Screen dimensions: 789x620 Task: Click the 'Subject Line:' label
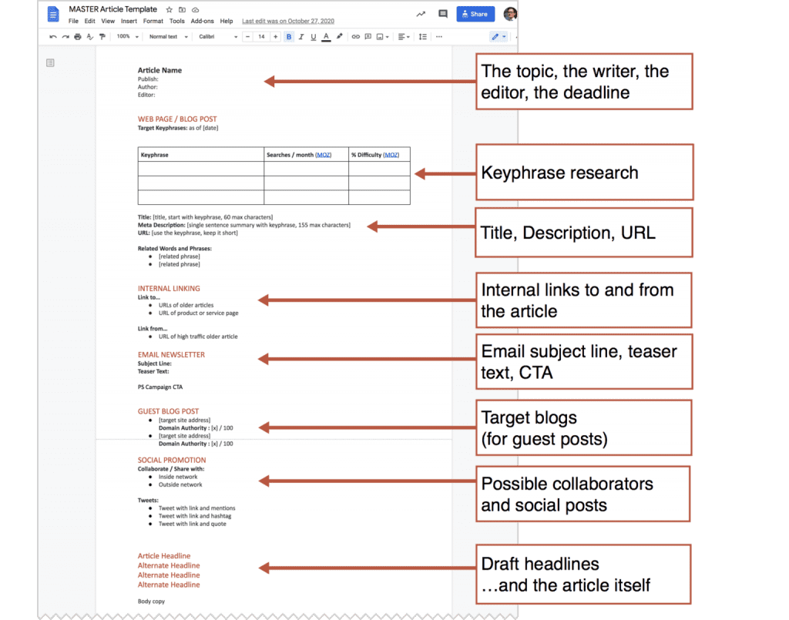point(154,364)
